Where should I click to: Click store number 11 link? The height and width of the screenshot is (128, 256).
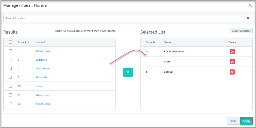19,95
